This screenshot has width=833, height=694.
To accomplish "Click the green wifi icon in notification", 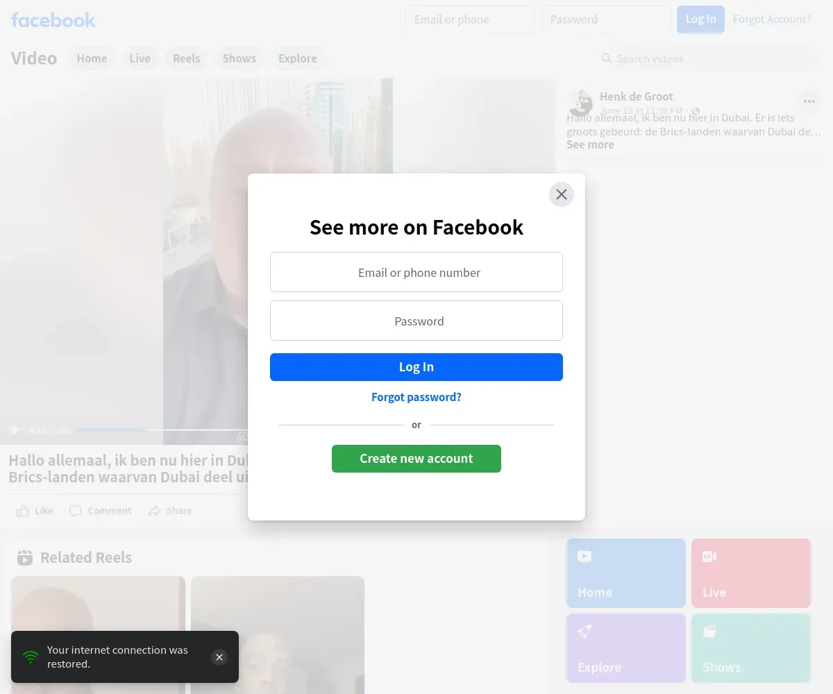I will (31, 657).
